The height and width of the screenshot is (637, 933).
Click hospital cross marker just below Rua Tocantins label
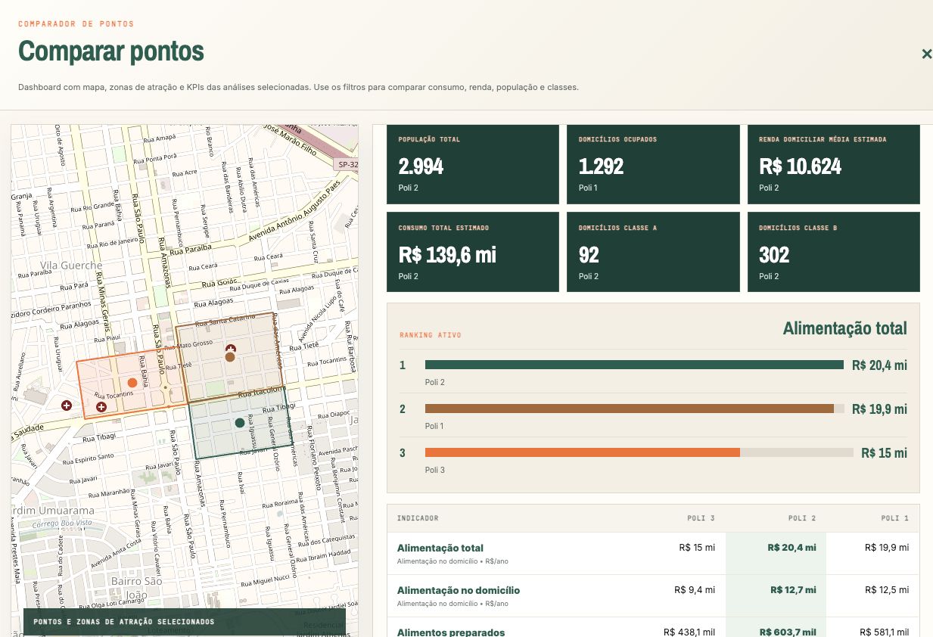click(101, 407)
